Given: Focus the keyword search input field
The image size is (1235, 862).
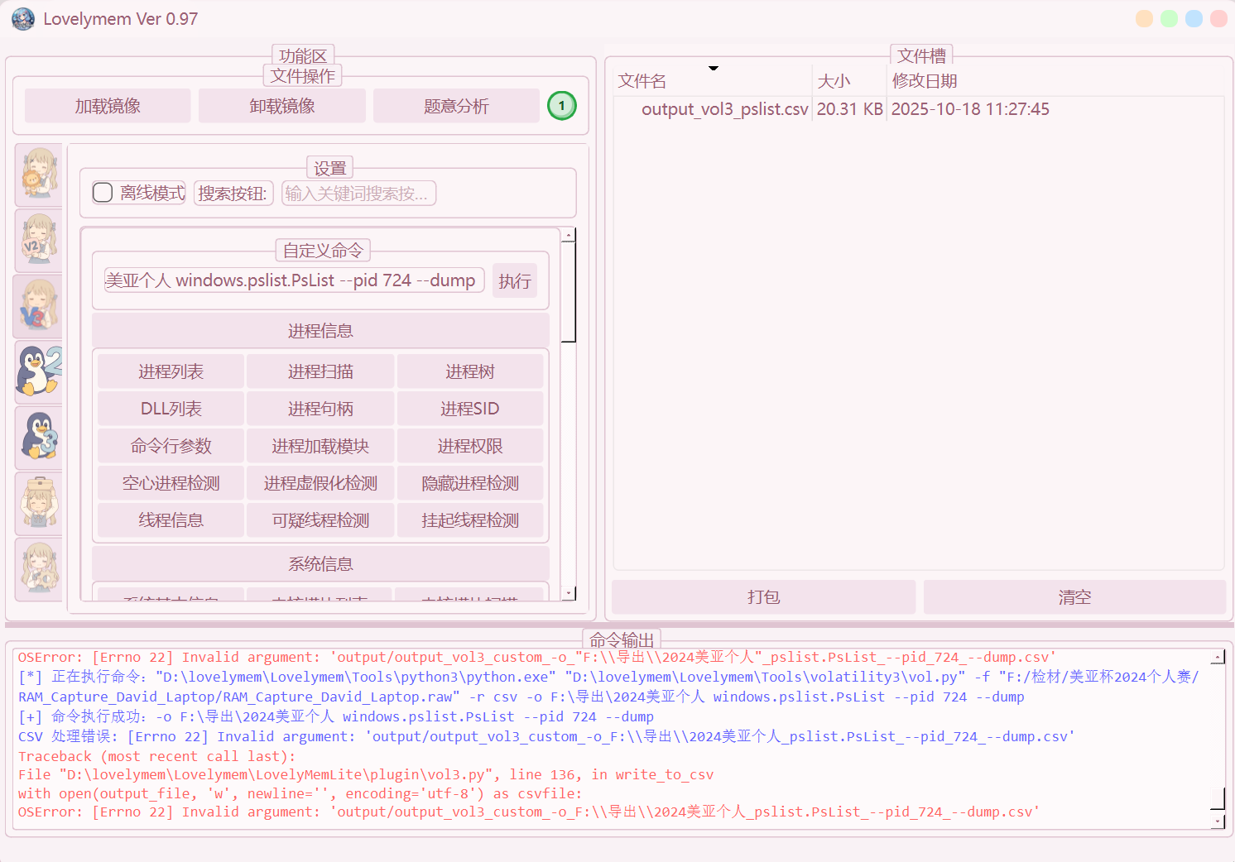Looking at the screenshot, I should point(358,194).
